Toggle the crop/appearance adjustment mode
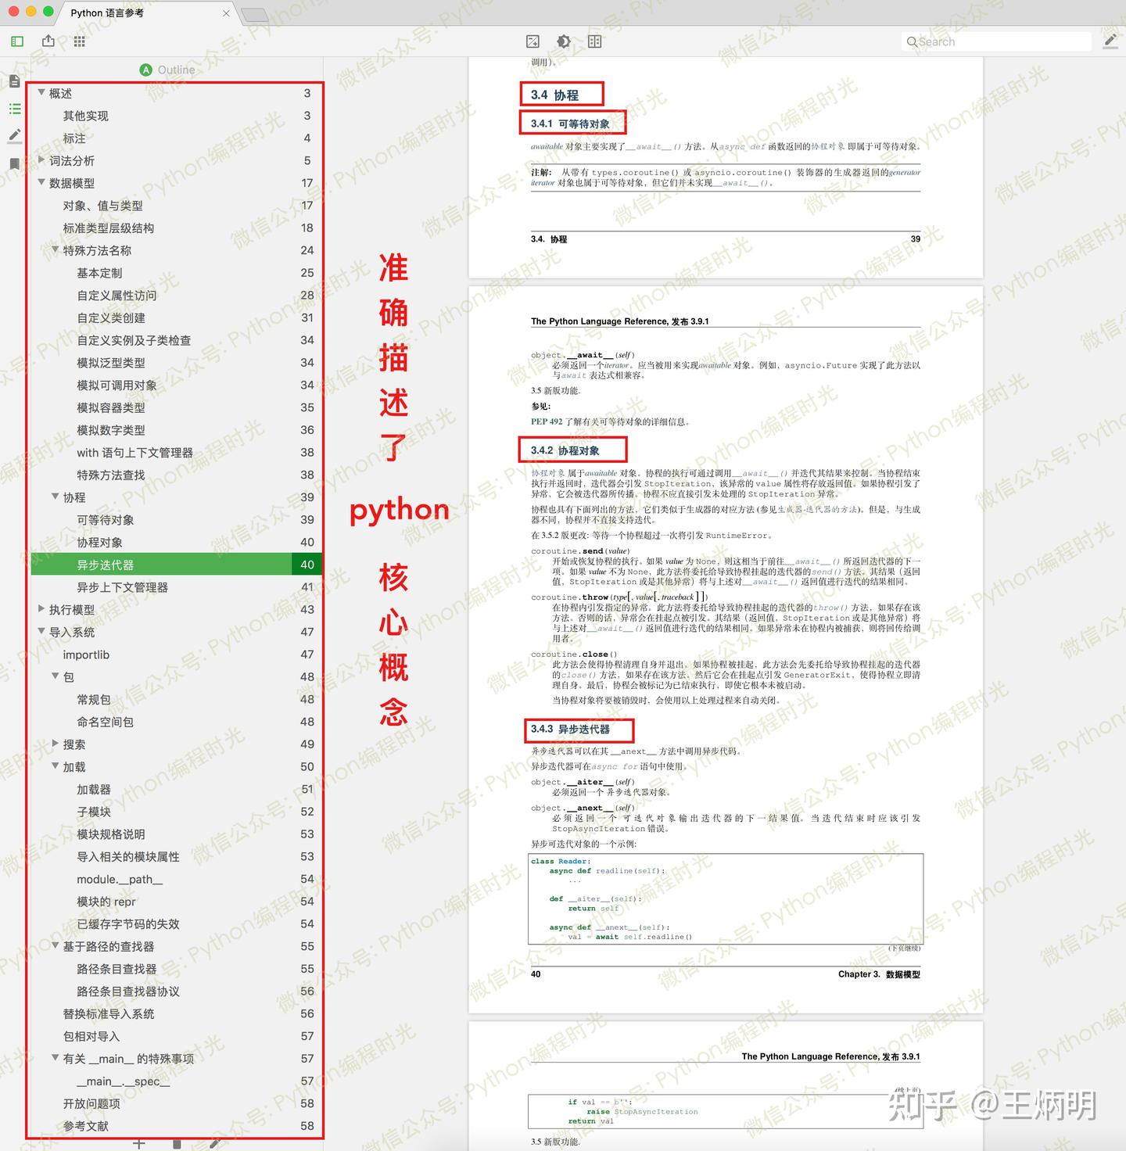This screenshot has height=1151, width=1126. [533, 41]
